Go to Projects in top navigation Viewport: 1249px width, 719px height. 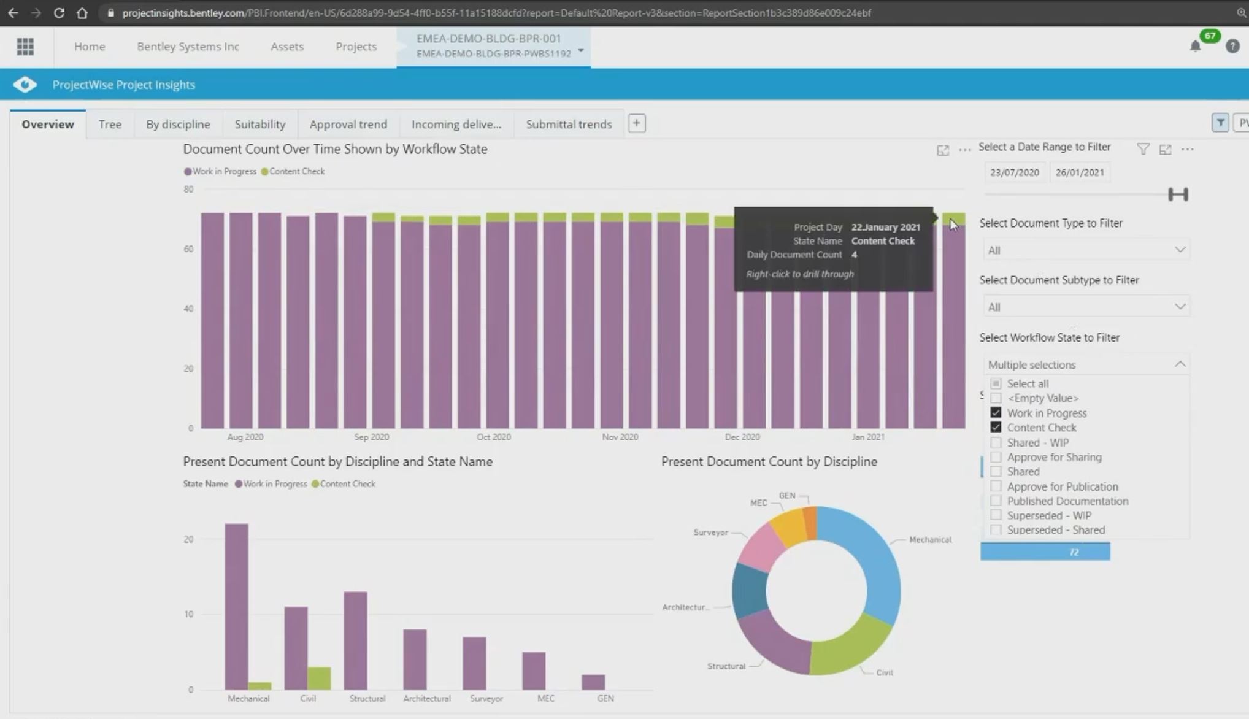[x=356, y=47]
